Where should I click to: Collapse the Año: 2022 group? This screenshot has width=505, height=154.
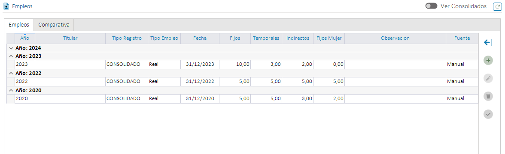pos(11,73)
